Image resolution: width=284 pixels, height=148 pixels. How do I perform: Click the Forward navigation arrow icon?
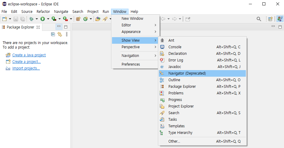174,19
